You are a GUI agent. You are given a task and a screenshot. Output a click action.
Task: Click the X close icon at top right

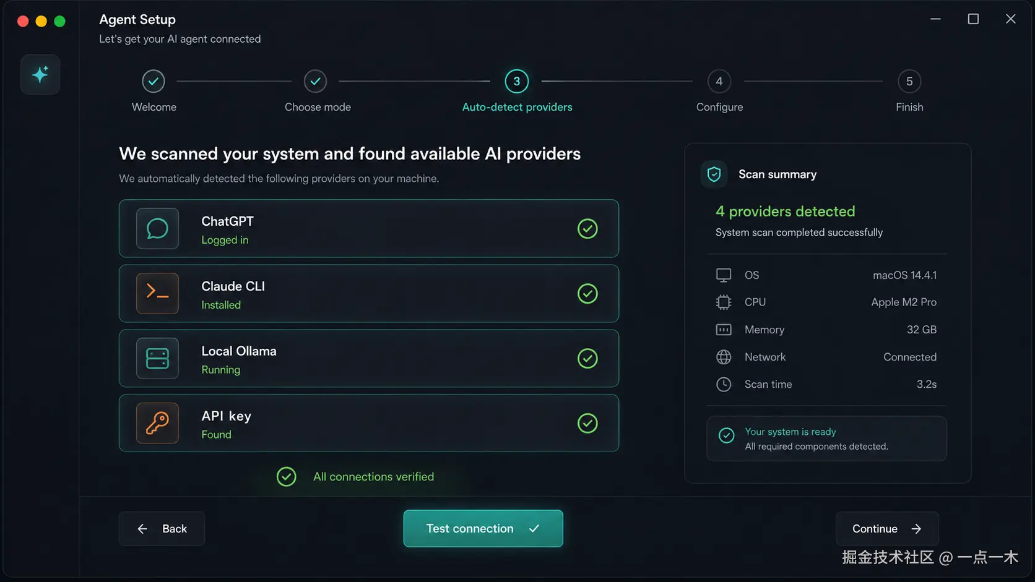pos(1011,19)
